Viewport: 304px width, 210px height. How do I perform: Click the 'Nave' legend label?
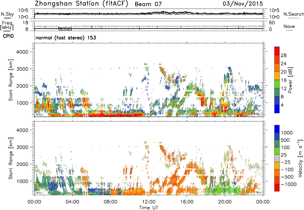[289, 27]
